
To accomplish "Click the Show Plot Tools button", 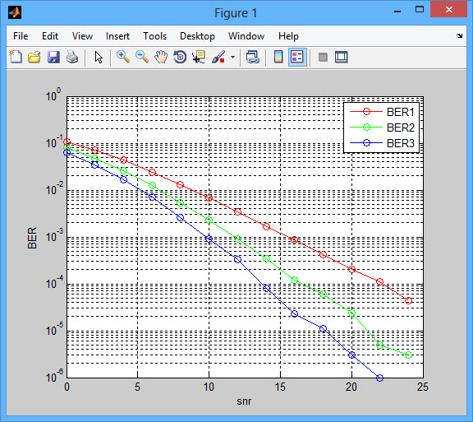I will point(341,57).
